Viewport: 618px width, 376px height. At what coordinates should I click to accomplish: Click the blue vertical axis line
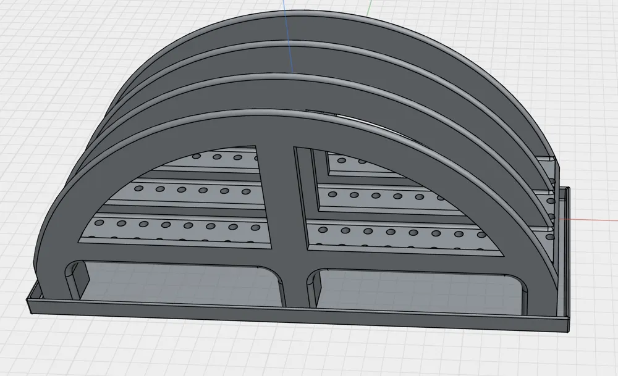(288, 36)
